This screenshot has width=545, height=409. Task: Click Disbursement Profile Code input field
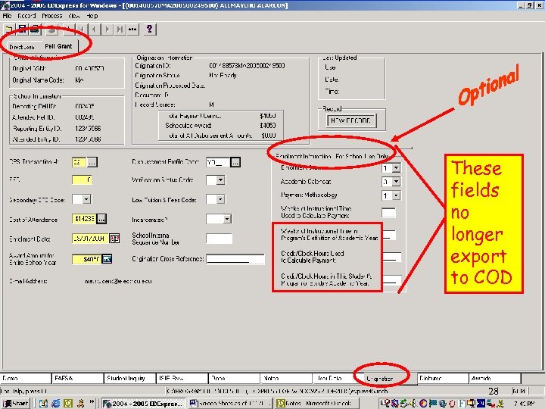click(218, 162)
